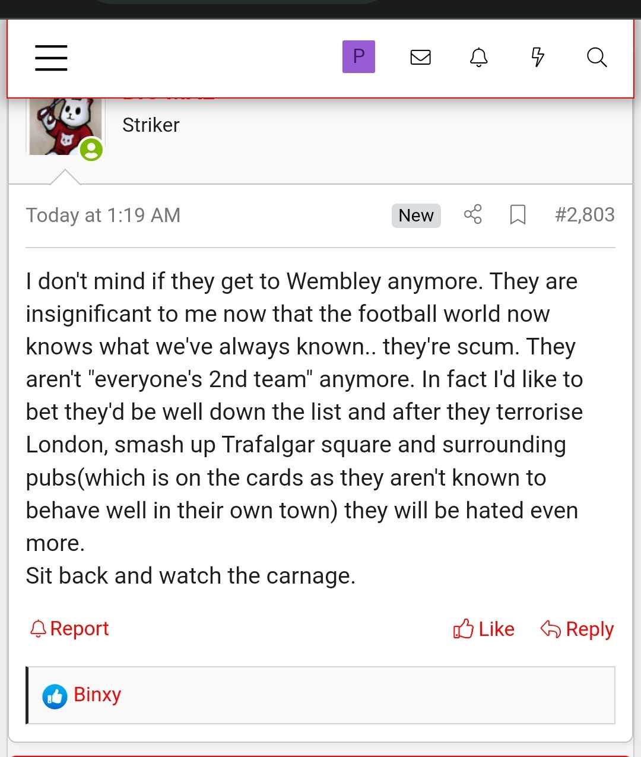Open the search magnifier icon
This screenshot has width=641, height=757.
coord(596,57)
